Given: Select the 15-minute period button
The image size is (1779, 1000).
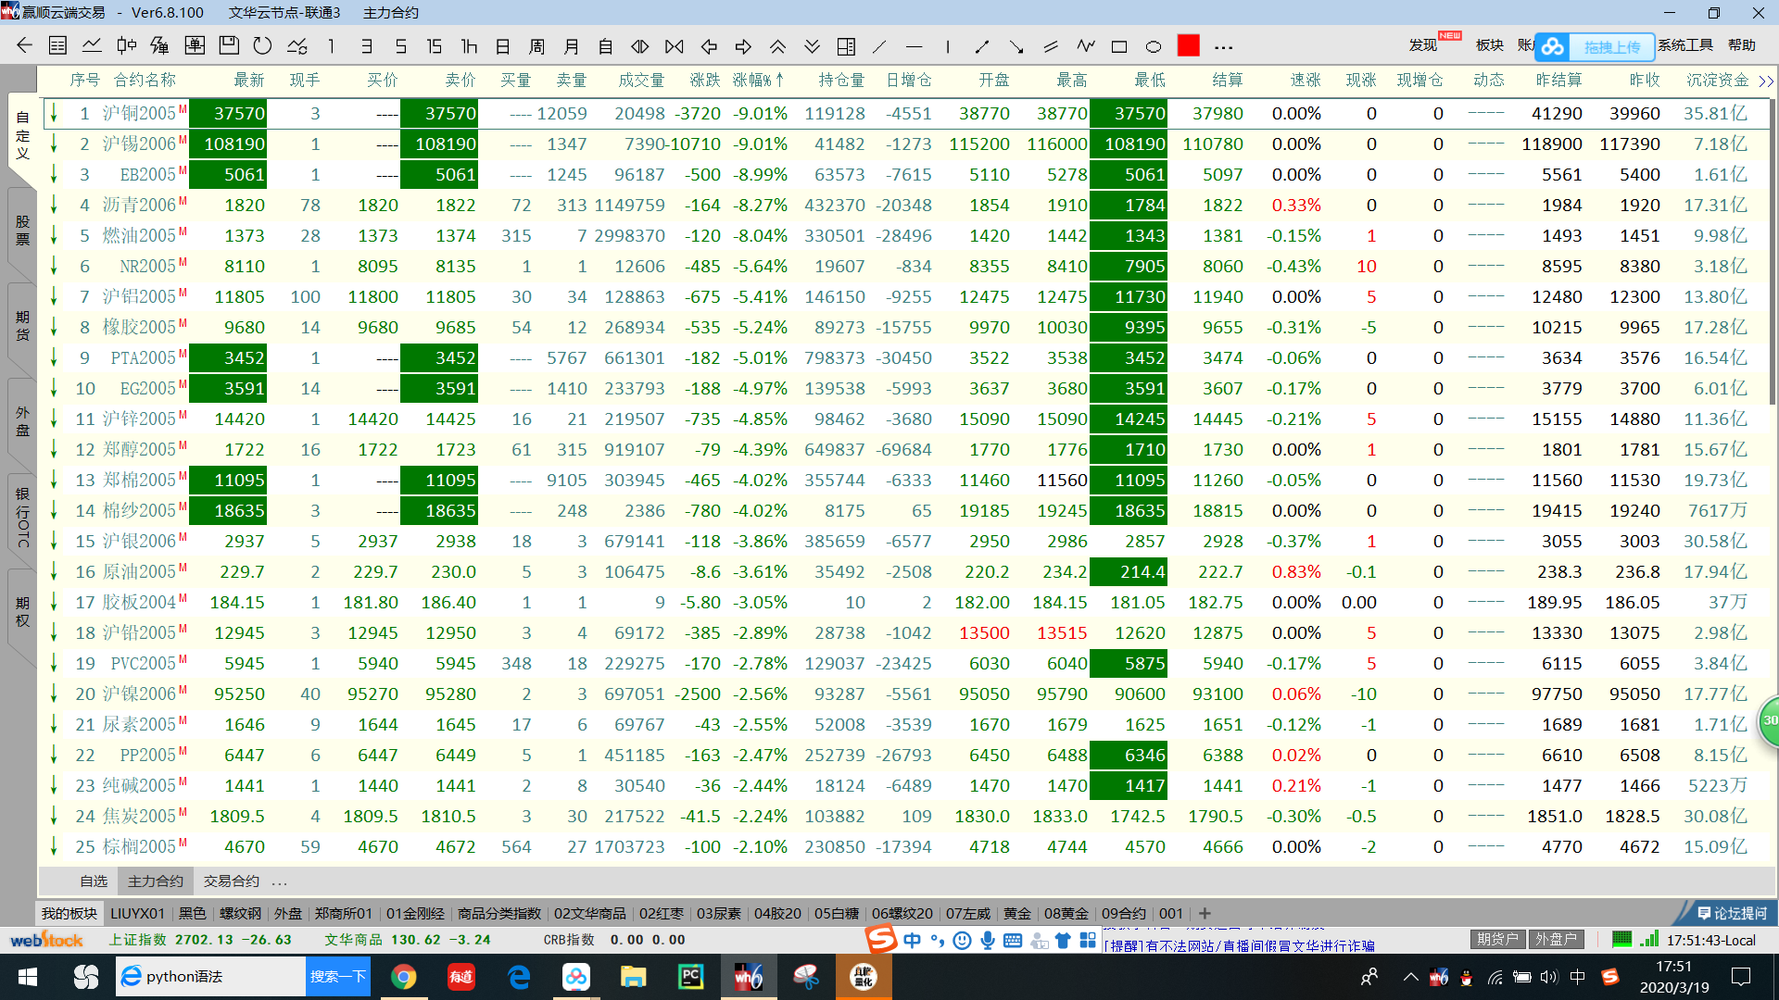Looking at the screenshot, I should pos(434,45).
